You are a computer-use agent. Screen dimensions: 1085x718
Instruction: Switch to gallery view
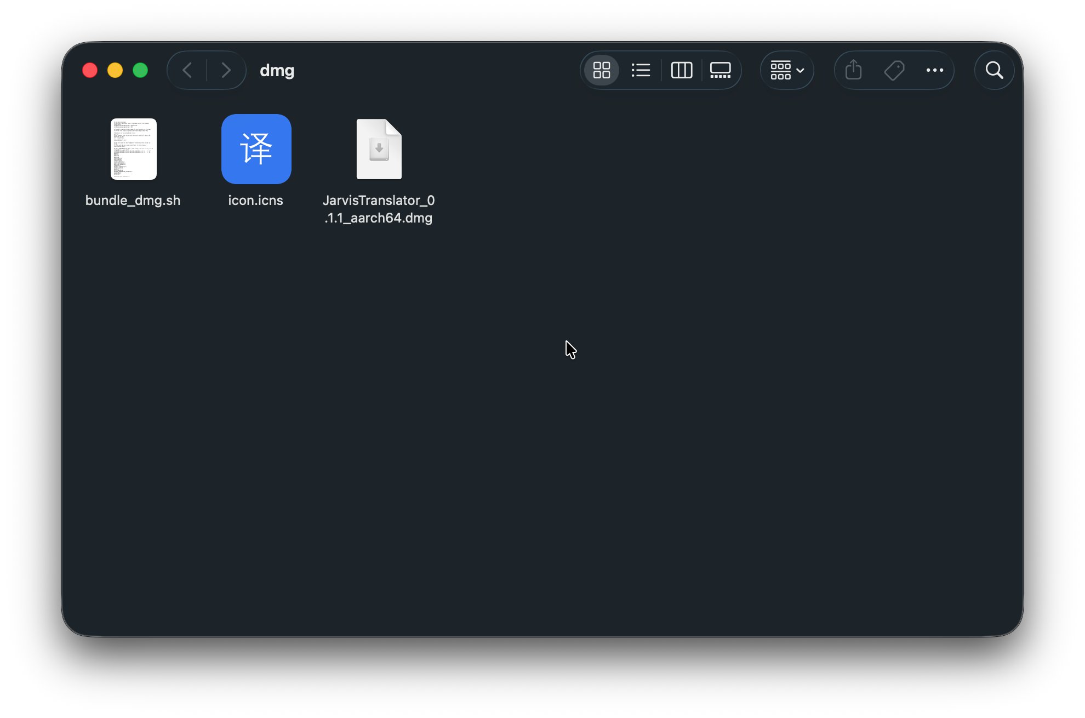(x=720, y=70)
